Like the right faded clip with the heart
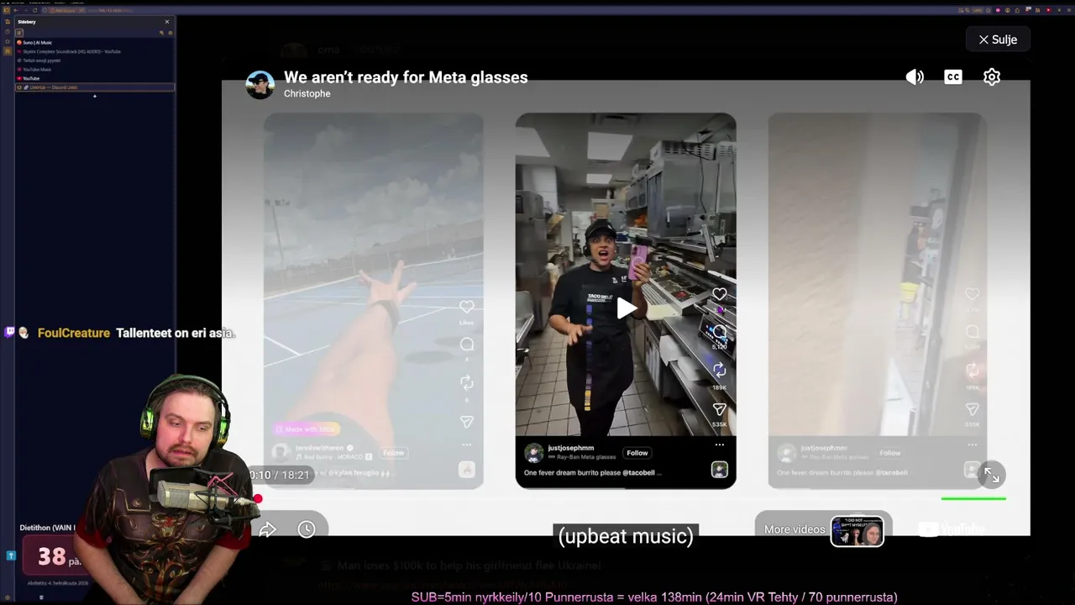This screenshot has height=605, width=1075. tap(973, 294)
